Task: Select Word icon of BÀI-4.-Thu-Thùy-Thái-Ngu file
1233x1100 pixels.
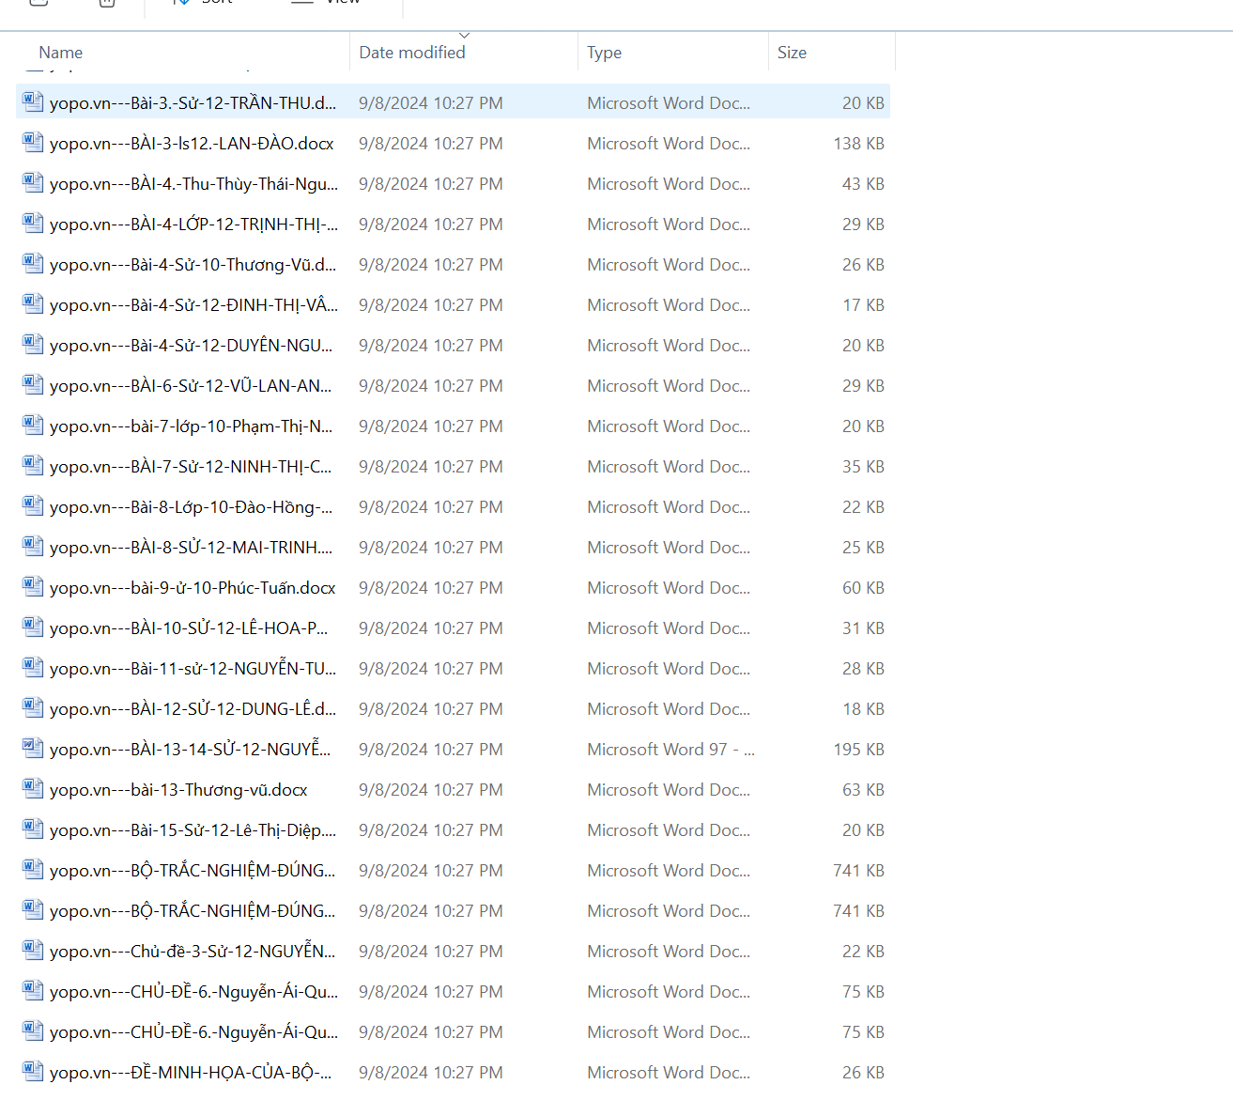Action: coord(33,183)
